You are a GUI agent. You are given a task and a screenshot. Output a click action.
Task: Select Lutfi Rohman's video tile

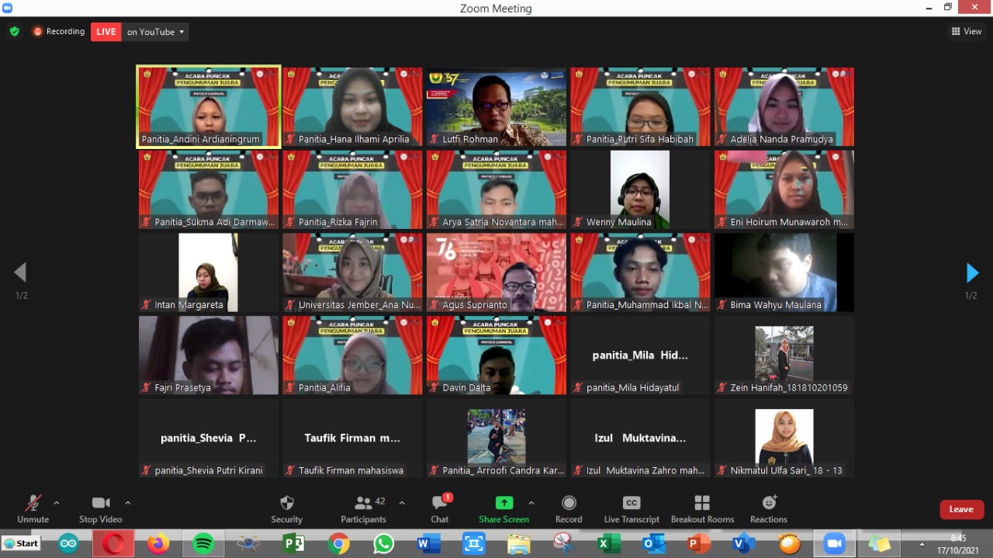point(496,106)
